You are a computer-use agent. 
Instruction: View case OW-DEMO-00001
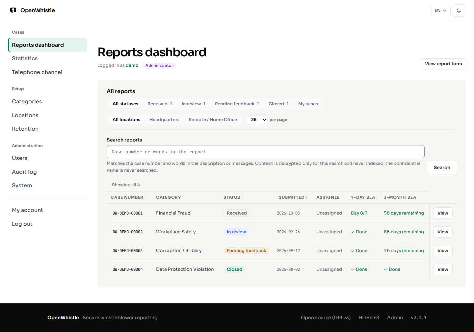point(443,213)
